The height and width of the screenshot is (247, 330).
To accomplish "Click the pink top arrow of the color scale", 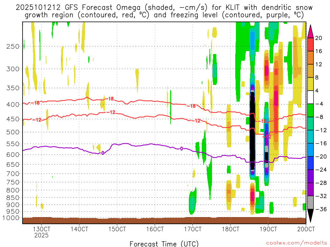I will [310, 32].
